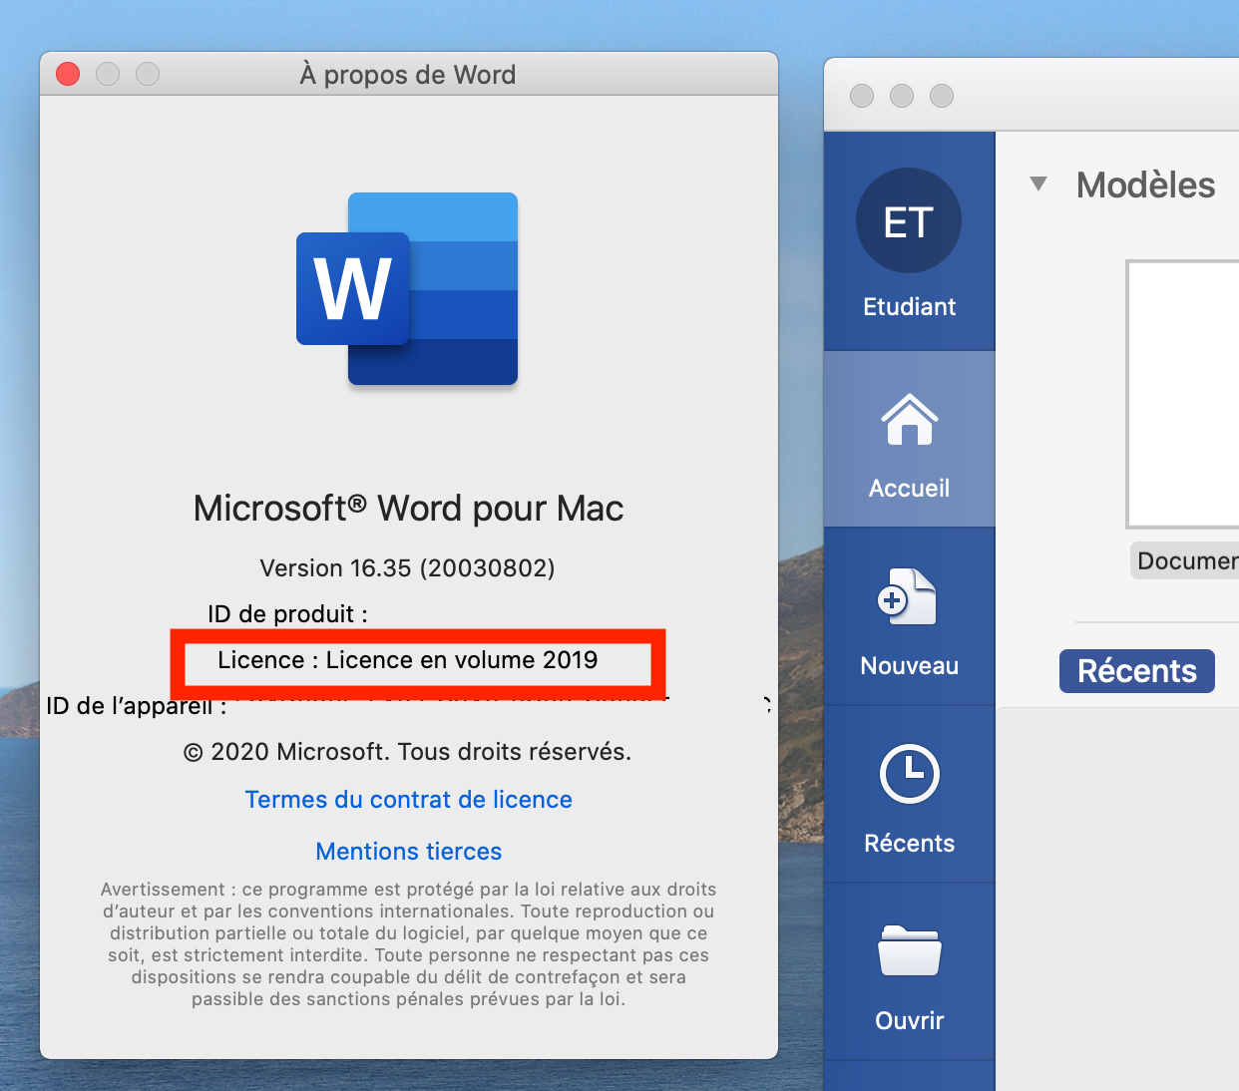Image resolution: width=1239 pixels, height=1091 pixels.
Task: Collapse the Modèles section triangle
Action: [x=1038, y=184]
